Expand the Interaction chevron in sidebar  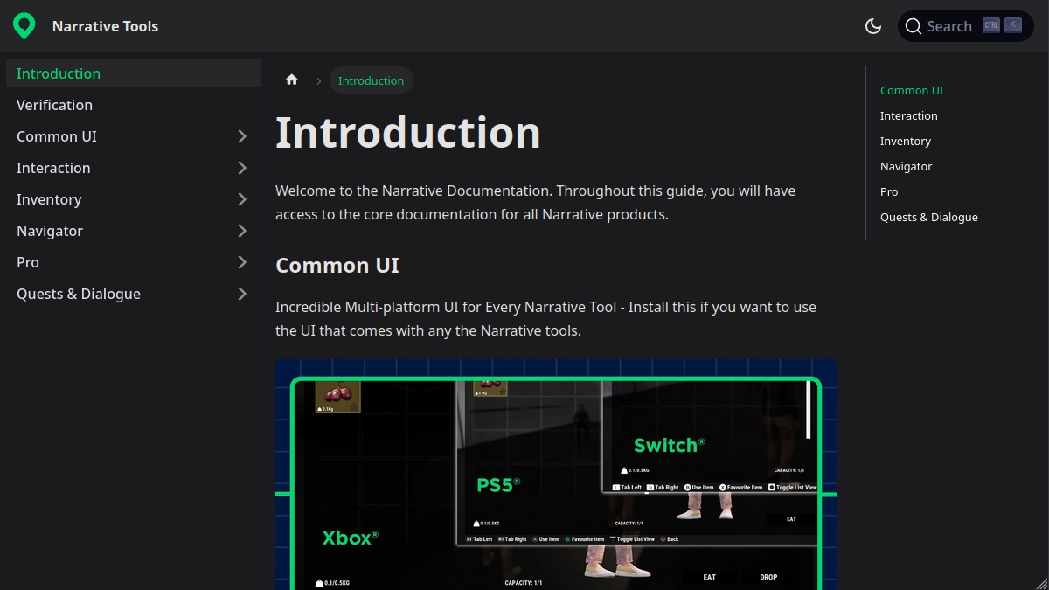(x=242, y=168)
